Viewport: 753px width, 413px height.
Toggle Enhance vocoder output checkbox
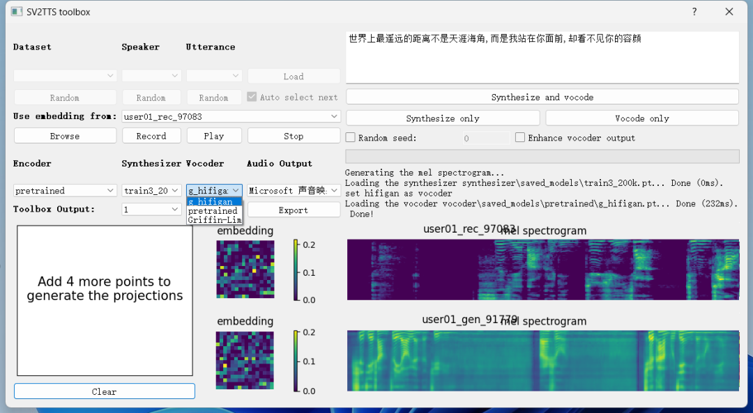[520, 138]
